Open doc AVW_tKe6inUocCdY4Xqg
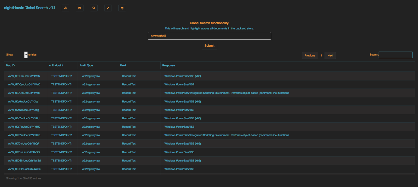The width and height of the screenshot is (418, 187). [x=24, y=110]
